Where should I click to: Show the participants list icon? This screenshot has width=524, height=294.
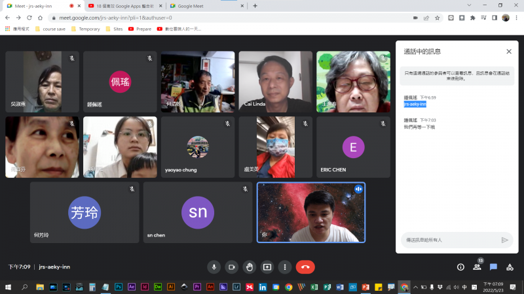point(477,267)
